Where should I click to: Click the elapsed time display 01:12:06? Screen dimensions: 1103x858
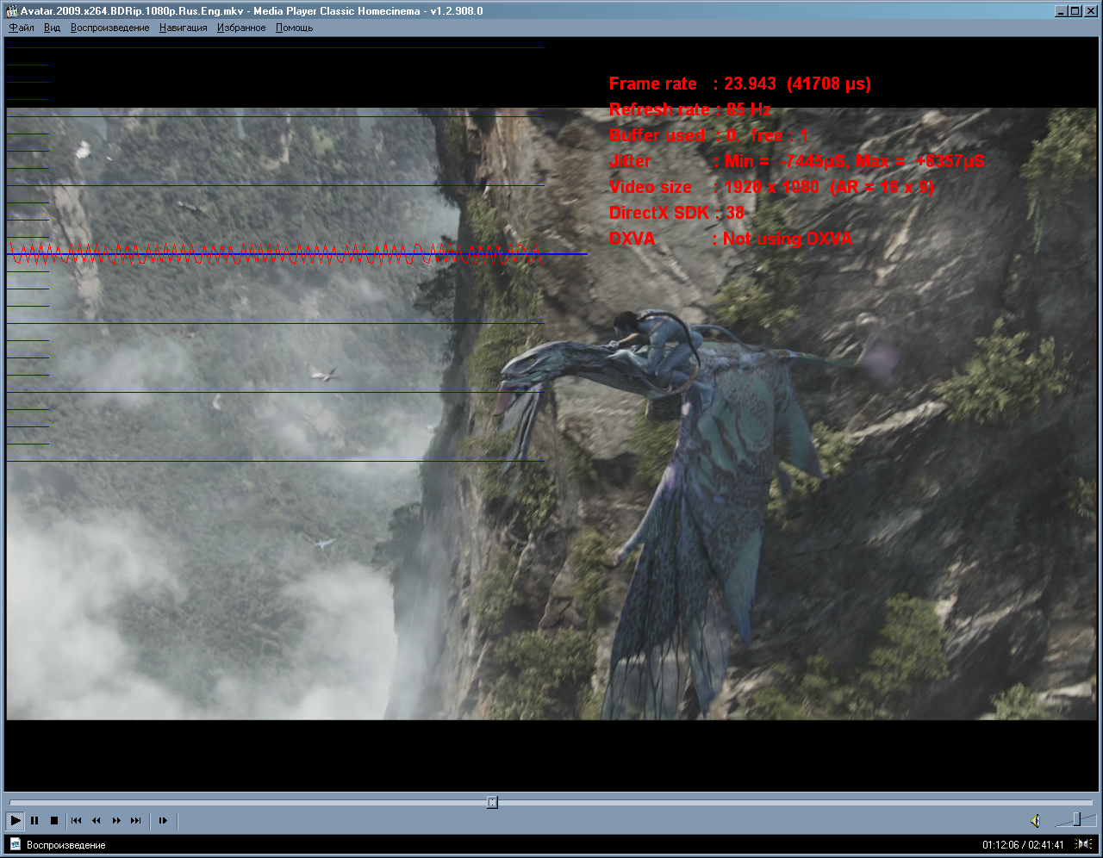point(1000,845)
